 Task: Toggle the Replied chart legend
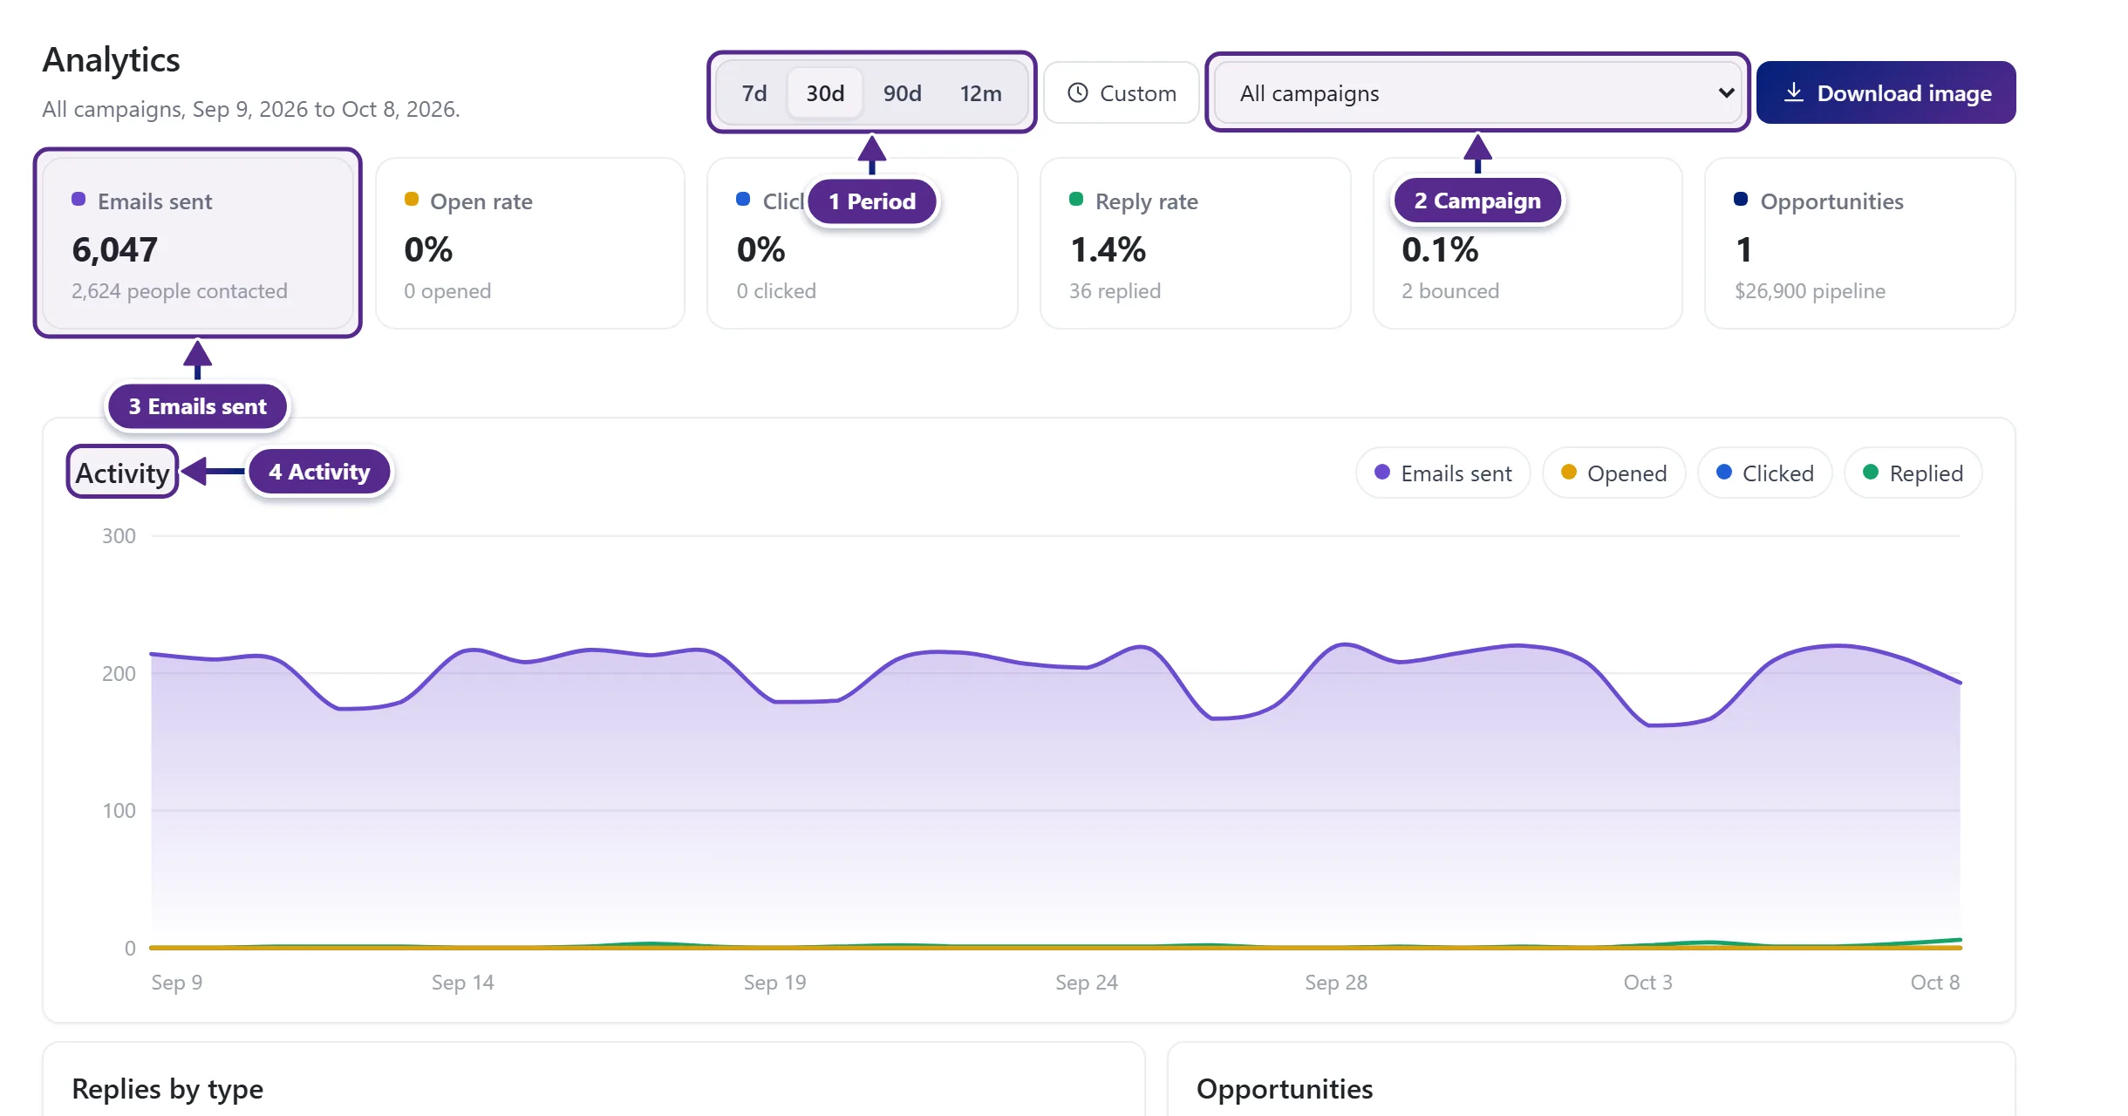point(1913,473)
